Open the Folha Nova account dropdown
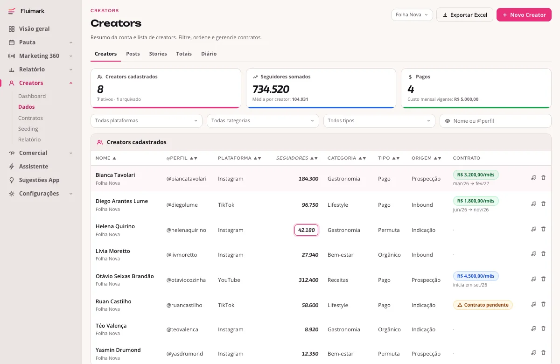The image size is (560, 364). 412,15
